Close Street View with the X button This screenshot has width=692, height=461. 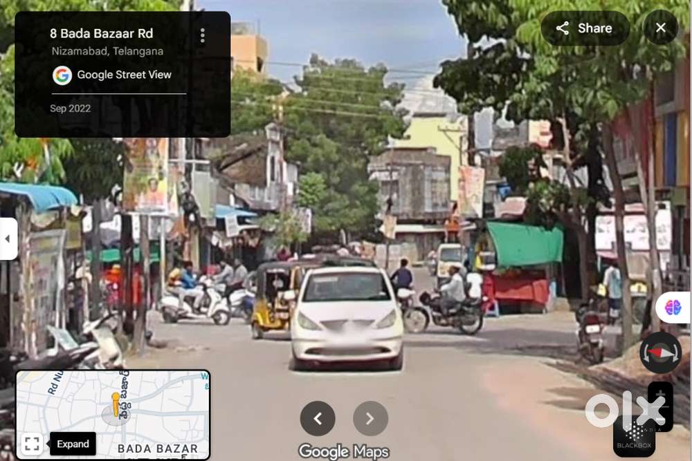[x=660, y=28]
